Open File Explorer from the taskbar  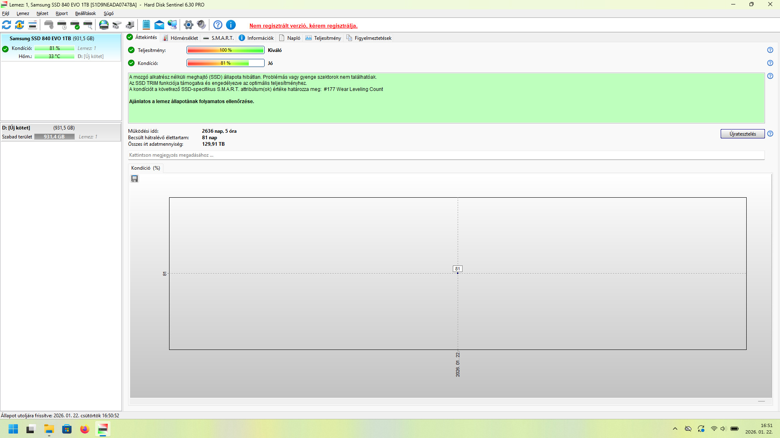(x=49, y=429)
